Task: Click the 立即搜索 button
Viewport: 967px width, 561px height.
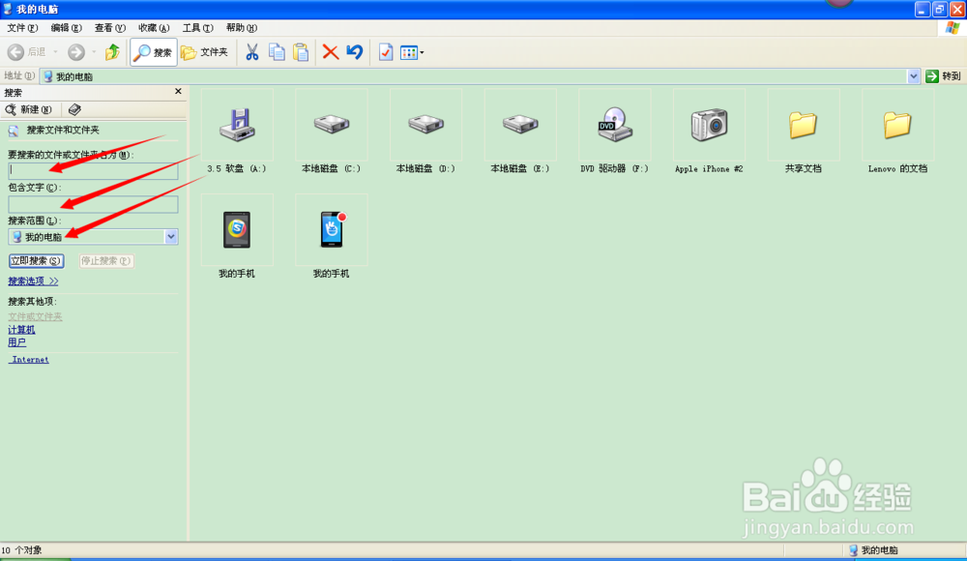Action: point(37,261)
